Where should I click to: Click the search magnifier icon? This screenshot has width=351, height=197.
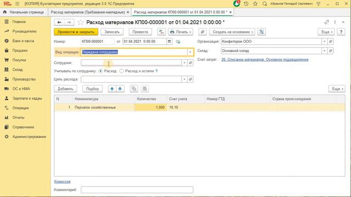(264, 4)
